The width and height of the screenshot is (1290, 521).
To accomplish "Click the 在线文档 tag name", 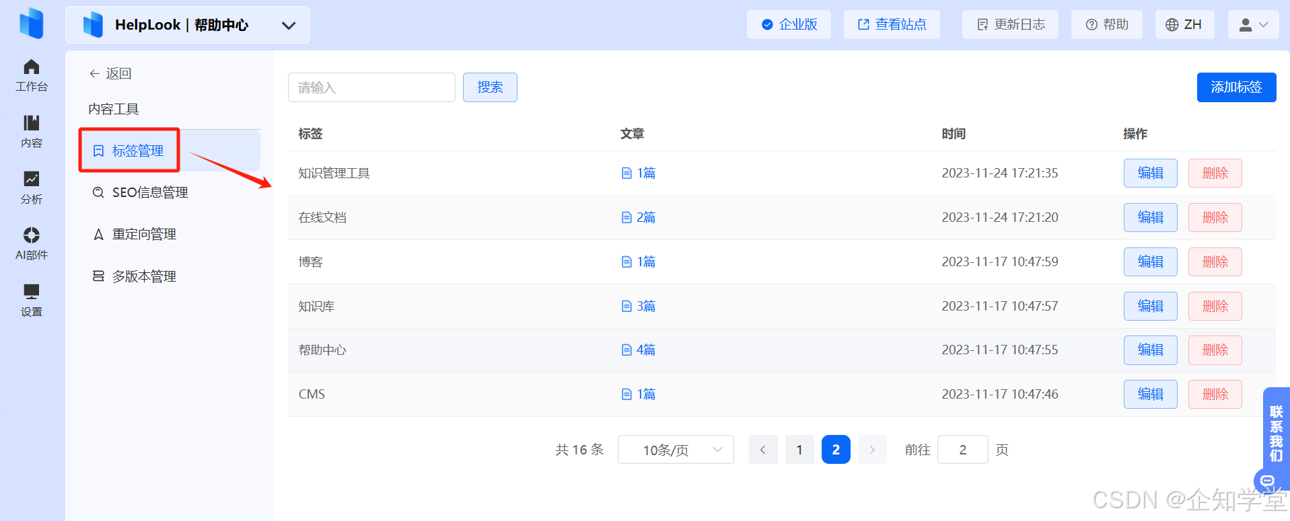I will 322,218.
